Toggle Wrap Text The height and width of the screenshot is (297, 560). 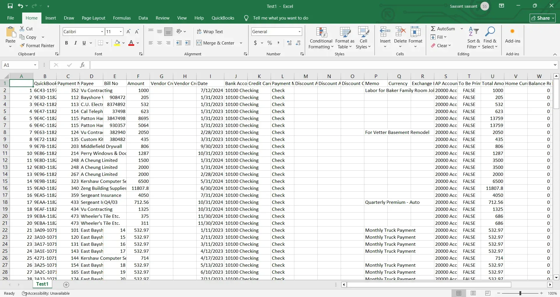pos(210,31)
